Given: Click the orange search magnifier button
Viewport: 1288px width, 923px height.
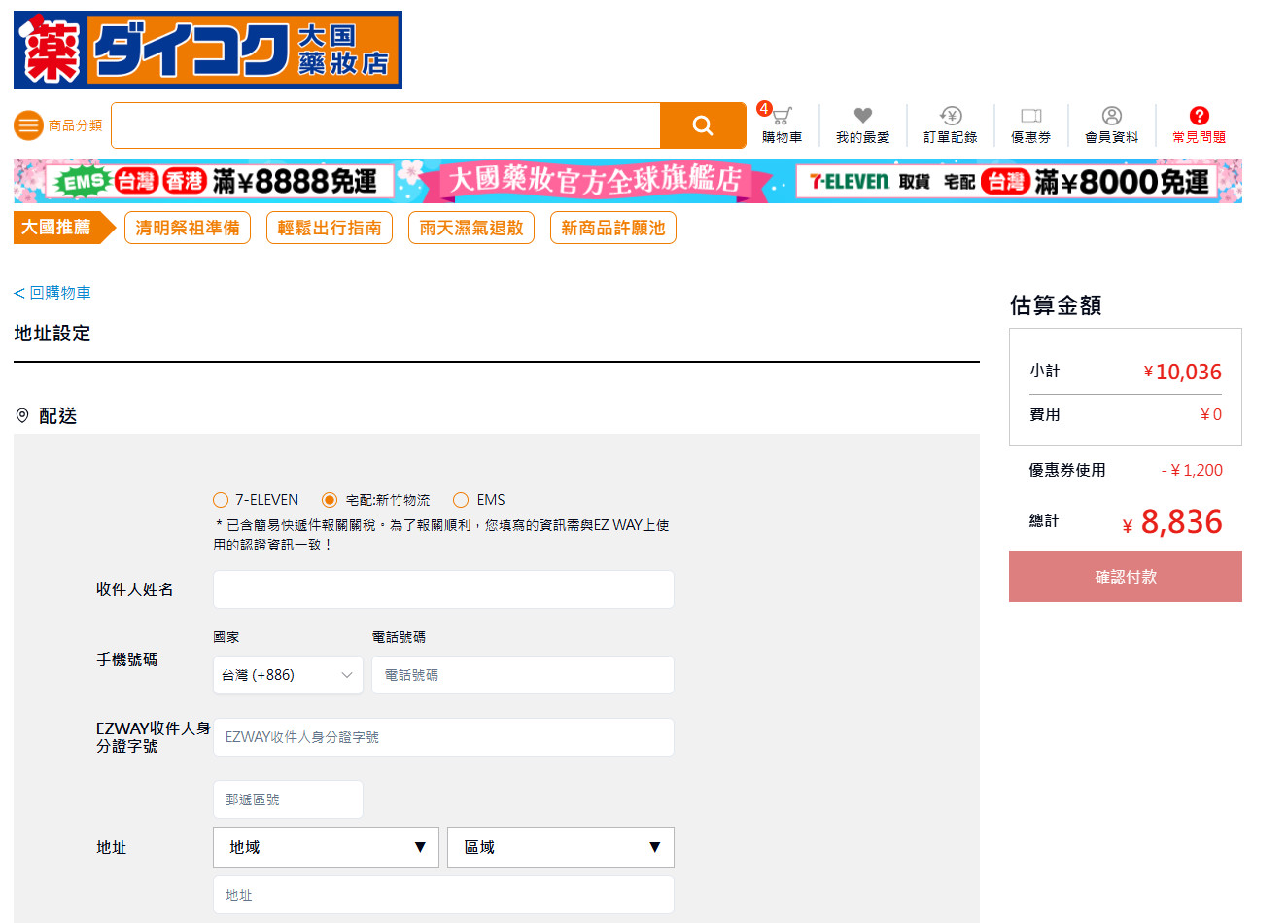Looking at the screenshot, I should 702,125.
